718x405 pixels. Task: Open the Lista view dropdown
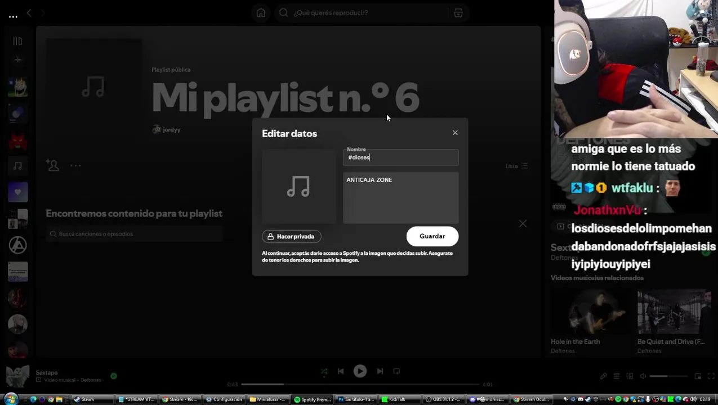tap(516, 166)
